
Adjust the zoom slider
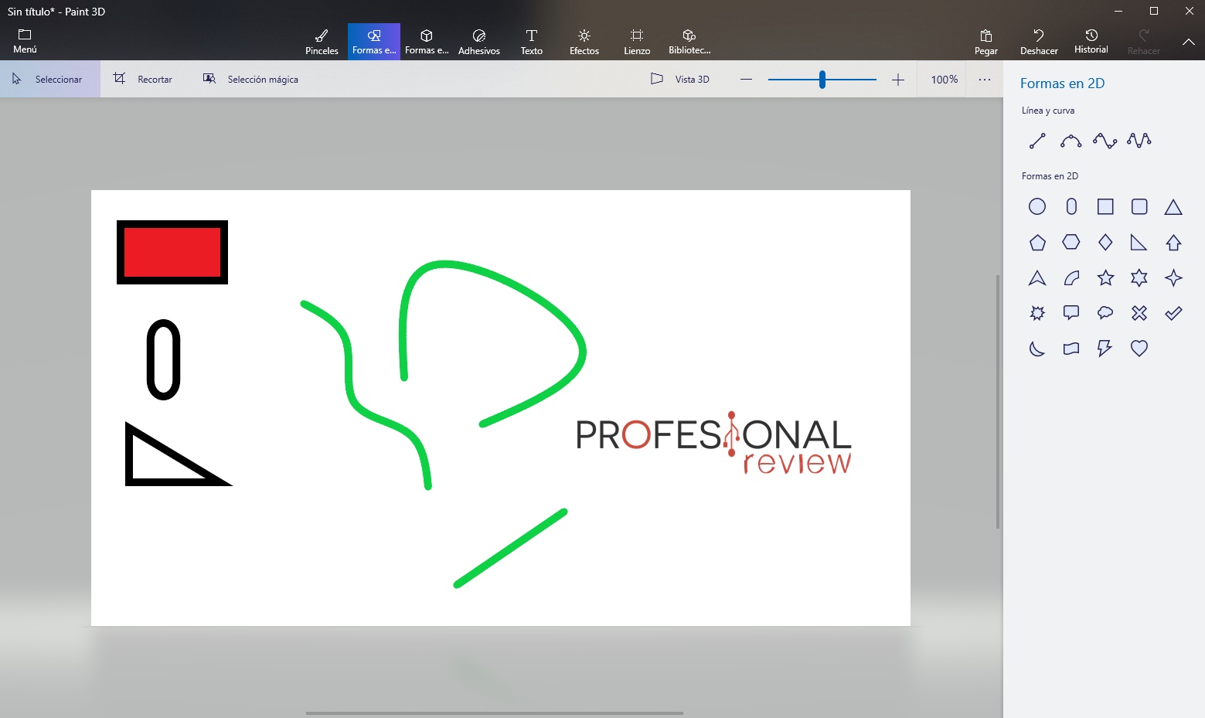(822, 78)
